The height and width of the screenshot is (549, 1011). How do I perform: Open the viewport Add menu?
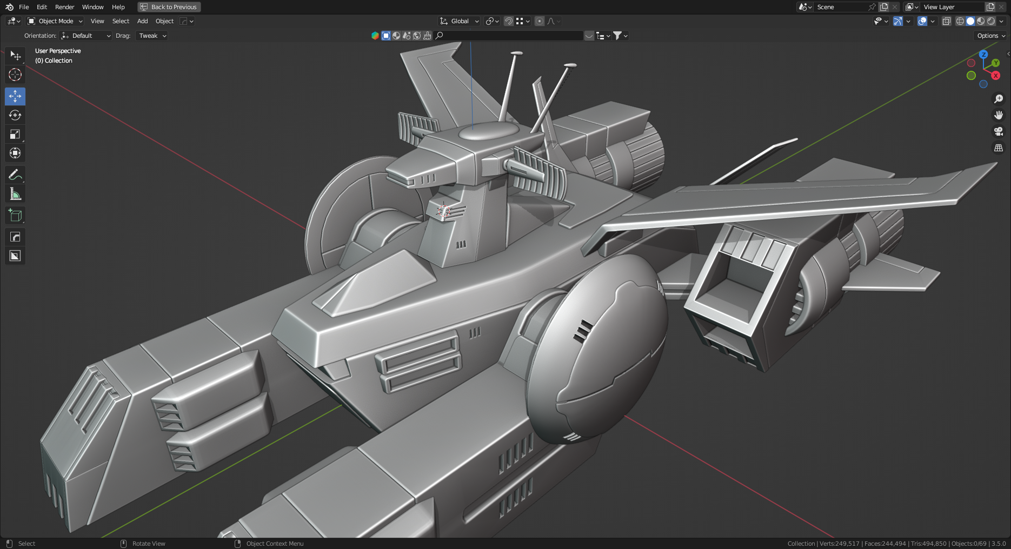point(142,21)
